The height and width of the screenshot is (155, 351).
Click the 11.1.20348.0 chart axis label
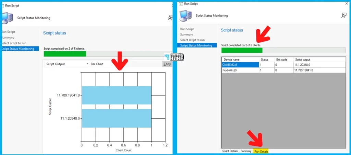pos(70,118)
